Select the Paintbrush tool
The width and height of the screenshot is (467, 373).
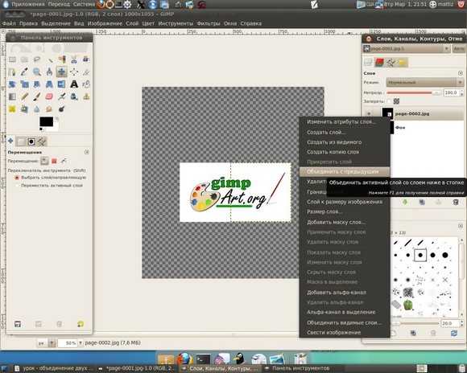(37, 96)
